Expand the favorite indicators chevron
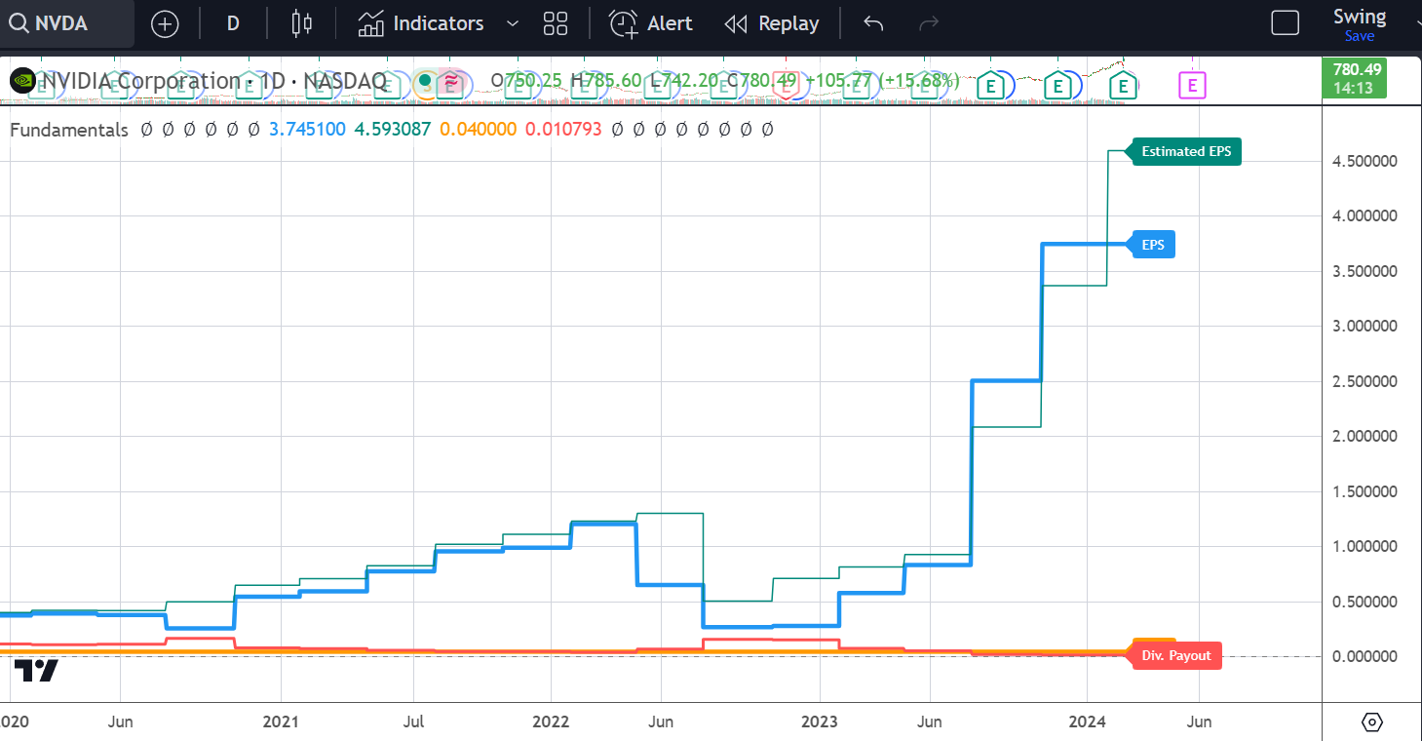Screen dimensions: 1422x741 tap(512, 23)
